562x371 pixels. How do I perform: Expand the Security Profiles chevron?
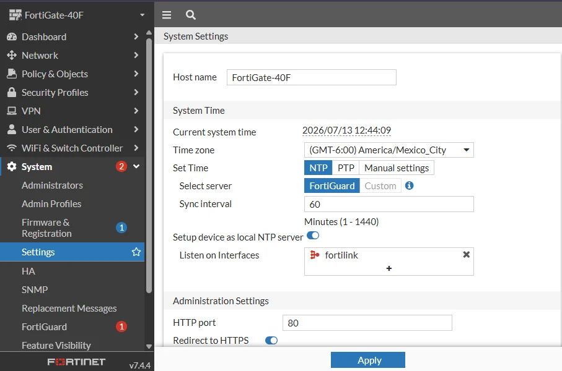[136, 92]
